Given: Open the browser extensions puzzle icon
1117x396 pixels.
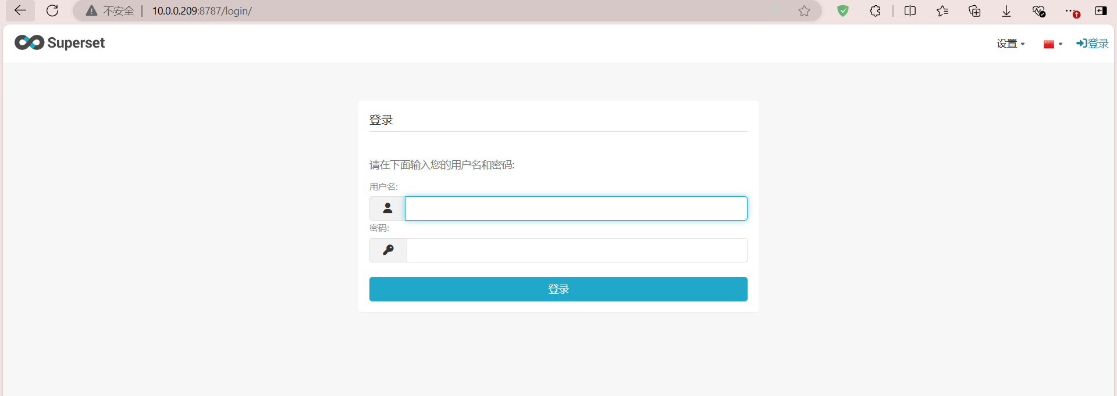Looking at the screenshot, I should (875, 10).
